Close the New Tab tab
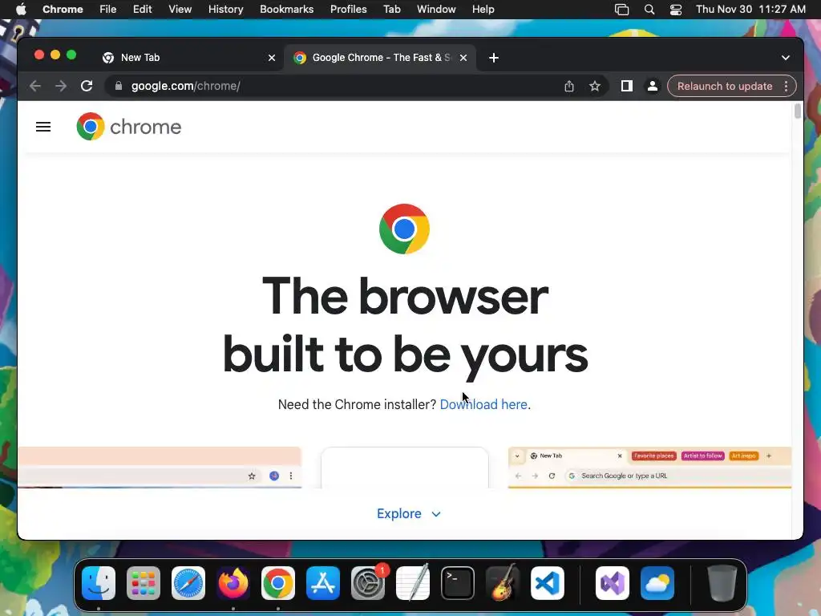Image resolution: width=821 pixels, height=616 pixels. (272, 58)
